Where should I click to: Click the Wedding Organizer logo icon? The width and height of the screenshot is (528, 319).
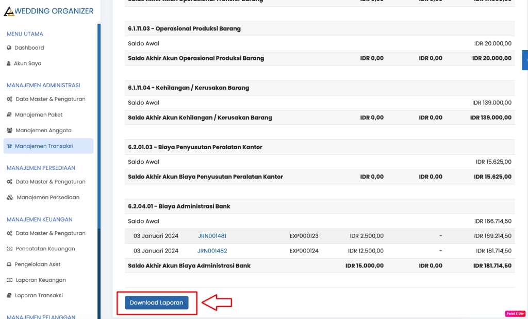[x=10, y=11]
